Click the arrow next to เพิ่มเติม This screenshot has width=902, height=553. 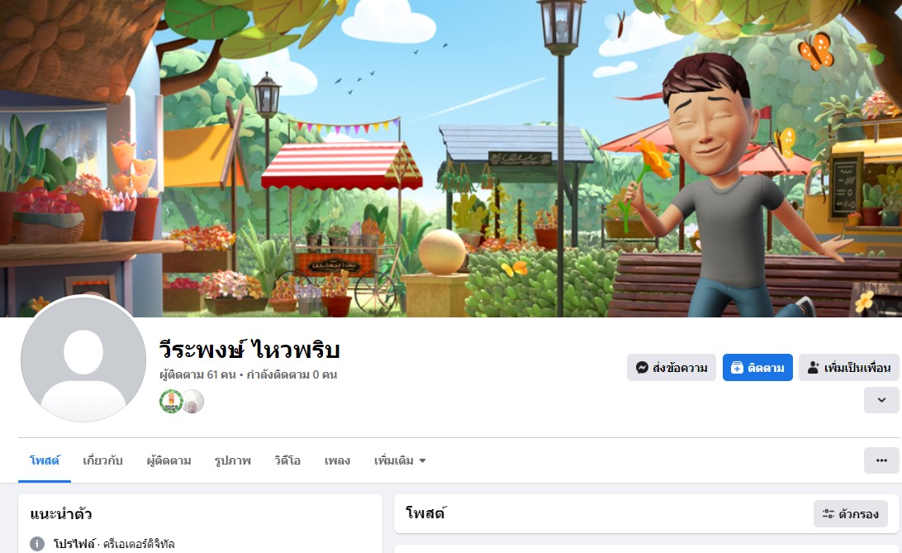422,461
